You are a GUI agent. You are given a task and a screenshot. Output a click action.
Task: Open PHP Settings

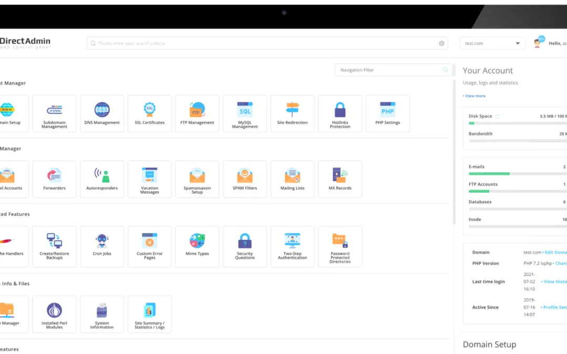387,113
